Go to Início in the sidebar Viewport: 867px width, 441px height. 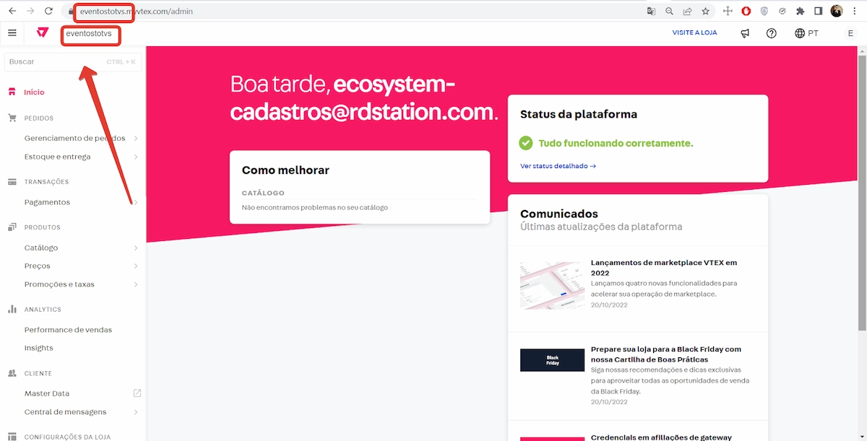pyautogui.click(x=34, y=92)
